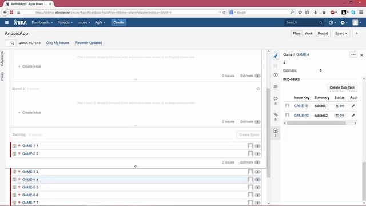Click the priority arrow icon for GAME-2

(x=19, y=154)
